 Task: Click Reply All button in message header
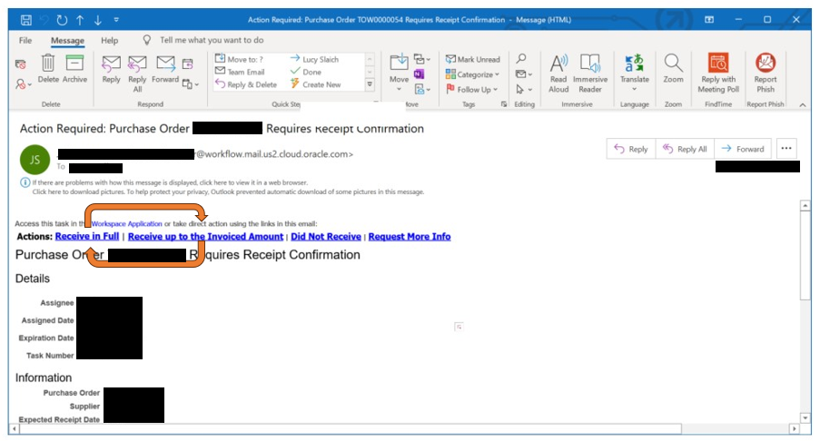coord(685,149)
